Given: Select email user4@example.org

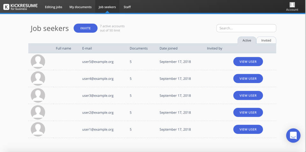Looking at the screenshot, I should pyautogui.click(x=98, y=79).
